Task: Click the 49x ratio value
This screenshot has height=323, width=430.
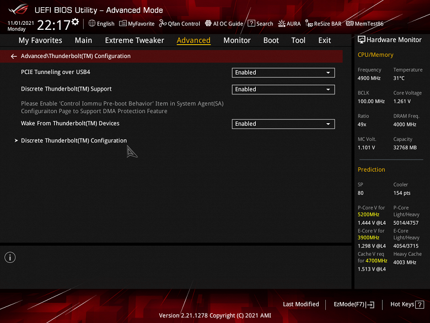Action: click(x=362, y=124)
